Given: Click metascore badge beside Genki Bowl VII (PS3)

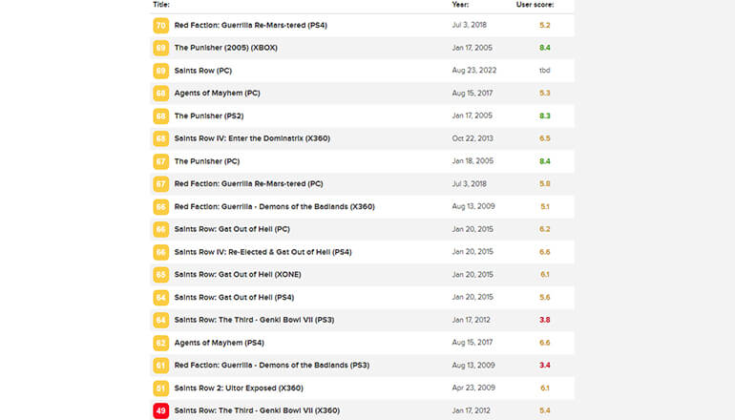Looking at the screenshot, I should pyautogui.click(x=160, y=320).
